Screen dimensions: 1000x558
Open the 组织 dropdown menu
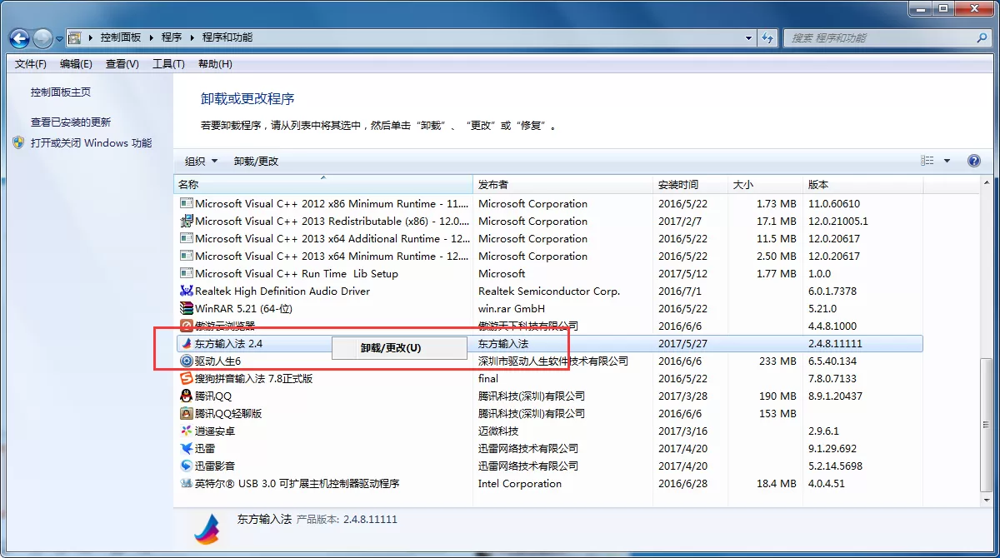click(201, 161)
